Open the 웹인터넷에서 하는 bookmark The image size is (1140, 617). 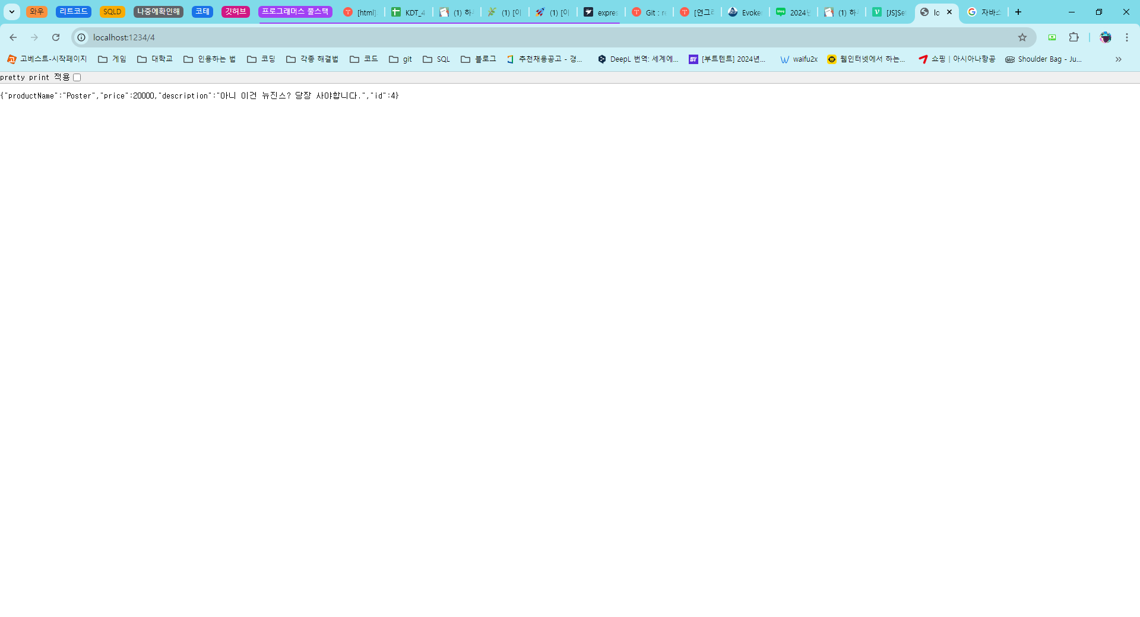866,59
